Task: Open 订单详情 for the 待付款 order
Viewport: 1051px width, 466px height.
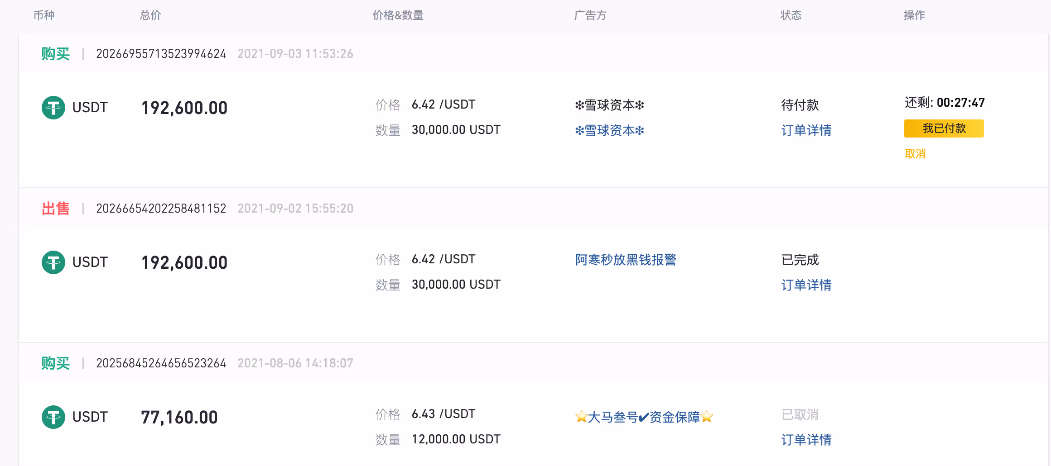Action: click(806, 130)
